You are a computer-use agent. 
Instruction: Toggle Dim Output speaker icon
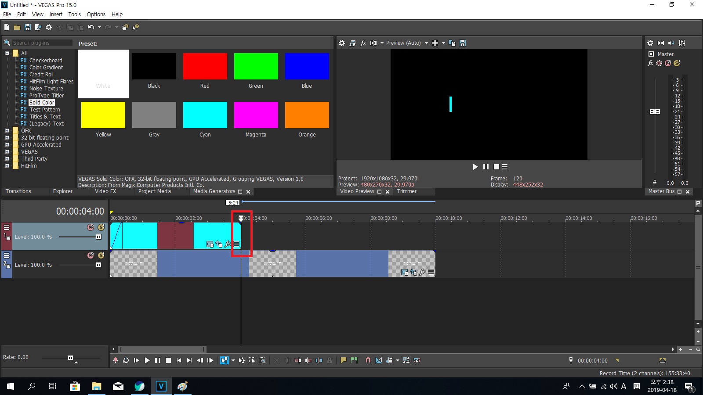[671, 43]
